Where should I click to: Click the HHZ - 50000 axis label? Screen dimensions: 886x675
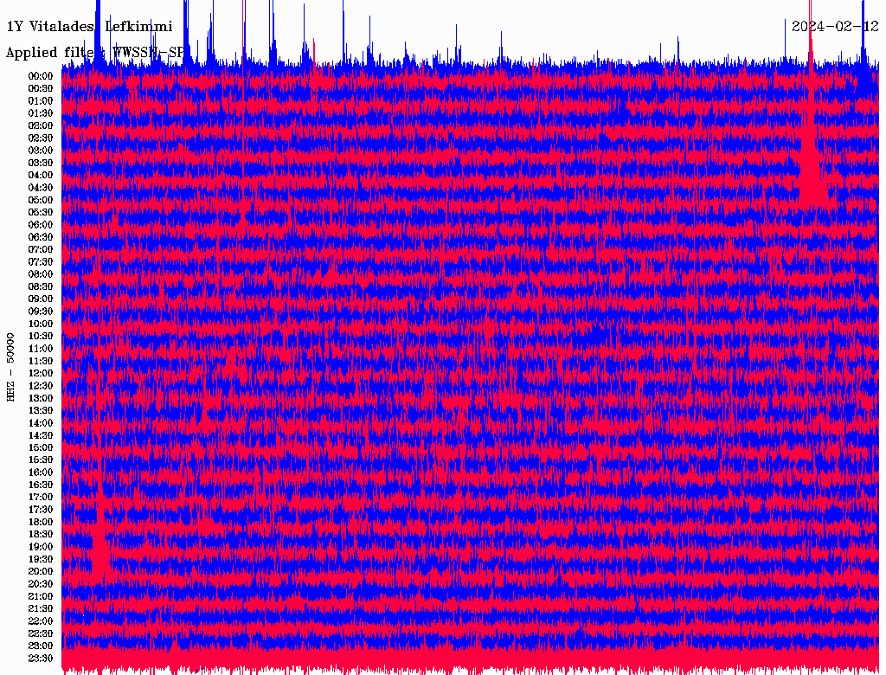[x=11, y=367]
